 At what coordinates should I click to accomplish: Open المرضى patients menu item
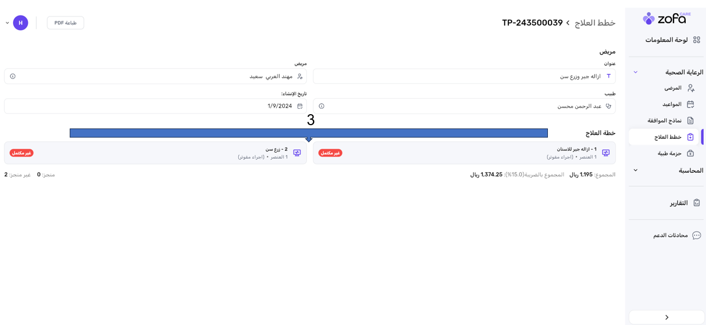point(673,88)
